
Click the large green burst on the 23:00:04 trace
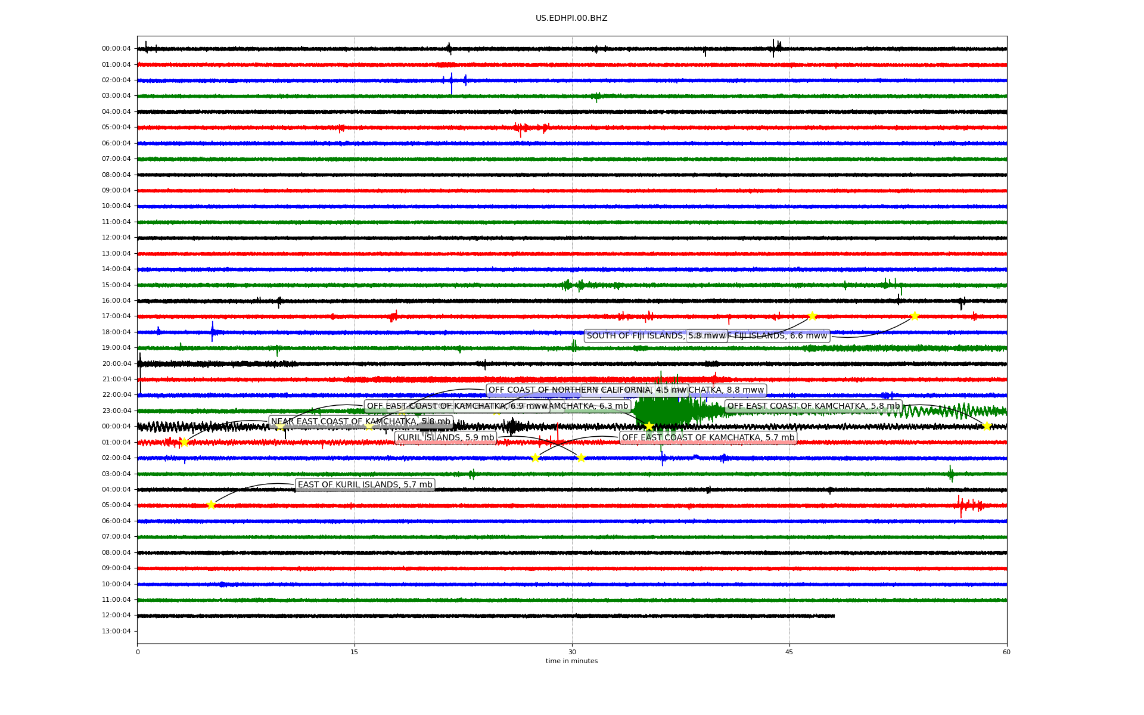click(x=661, y=411)
